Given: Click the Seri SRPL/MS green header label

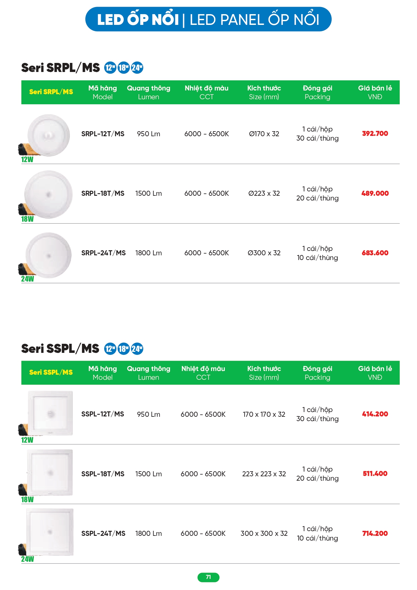Looking at the screenshot, I should tap(51, 92).
